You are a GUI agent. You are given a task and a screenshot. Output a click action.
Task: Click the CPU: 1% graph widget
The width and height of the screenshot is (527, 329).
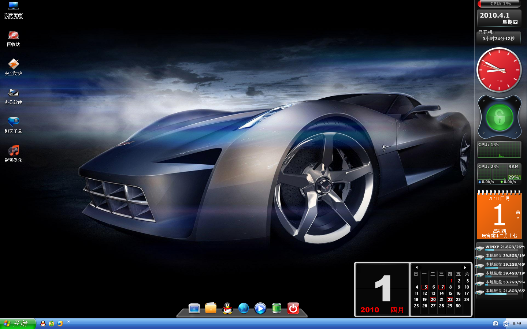[x=499, y=150]
